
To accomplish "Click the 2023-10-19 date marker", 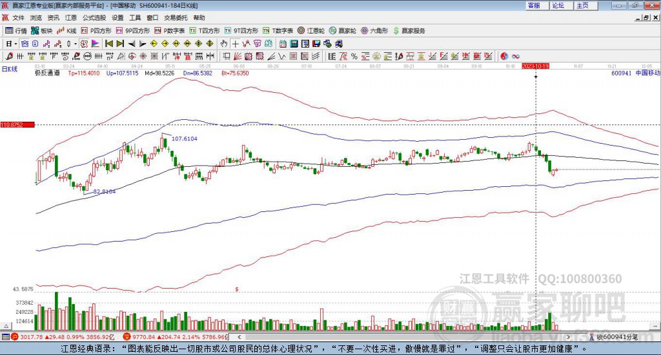I will pyautogui.click(x=535, y=66).
